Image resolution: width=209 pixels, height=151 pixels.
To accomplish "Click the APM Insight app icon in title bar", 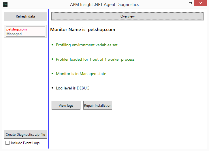I will [5, 5].
